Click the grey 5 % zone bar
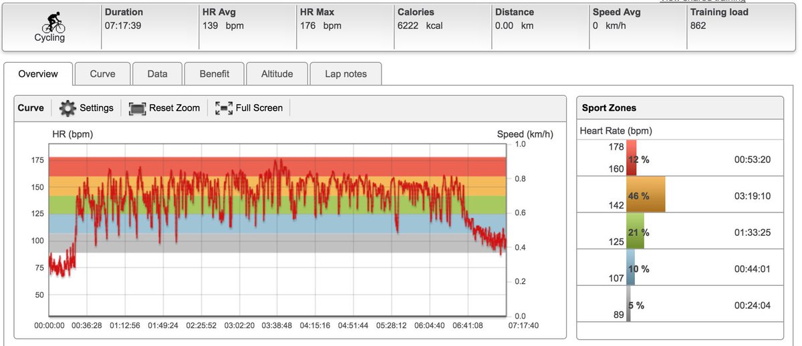 (x=628, y=304)
